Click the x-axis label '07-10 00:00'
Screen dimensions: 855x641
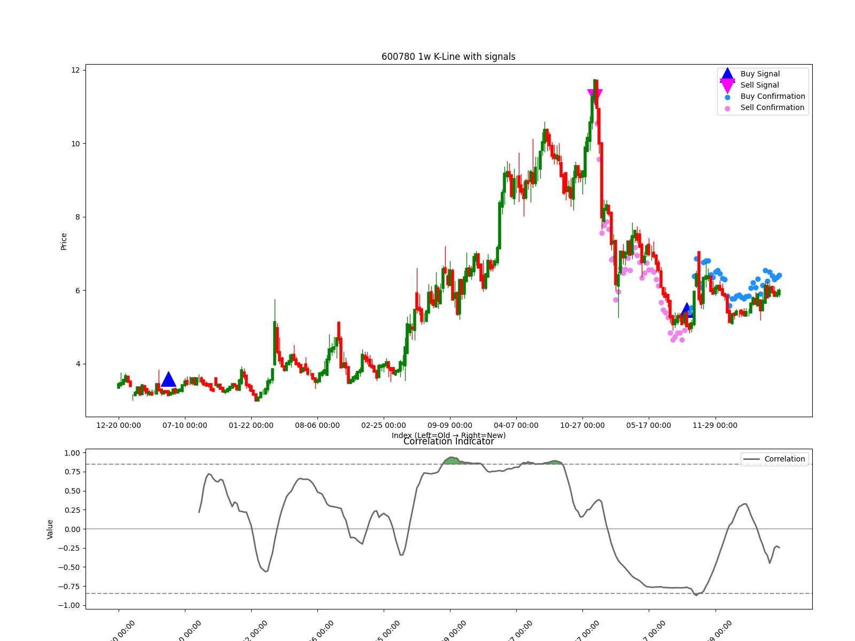(x=185, y=426)
